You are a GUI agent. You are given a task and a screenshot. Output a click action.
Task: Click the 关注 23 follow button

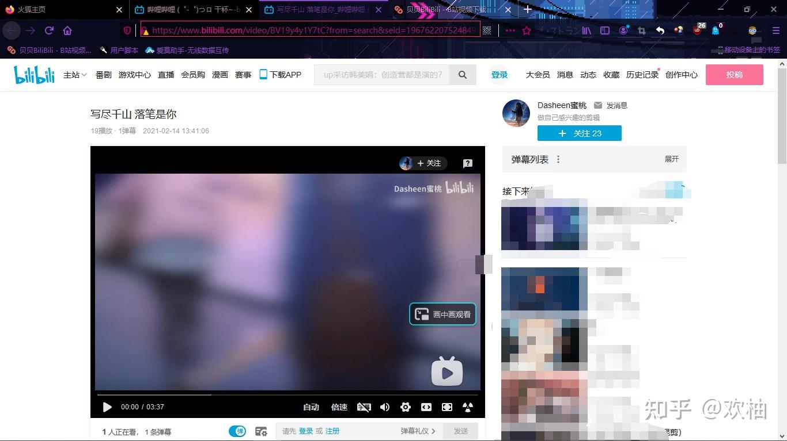[580, 133]
